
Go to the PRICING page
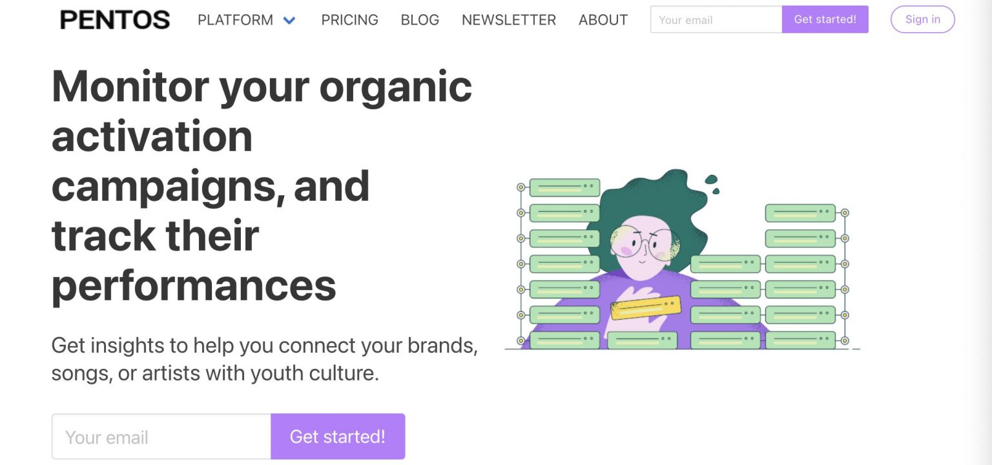tap(349, 20)
